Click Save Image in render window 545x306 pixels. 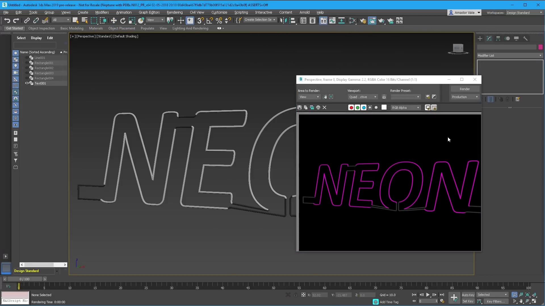299,108
